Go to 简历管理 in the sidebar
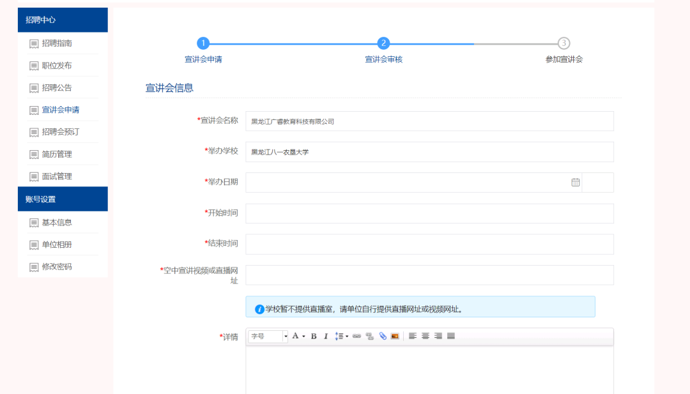The height and width of the screenshot is (394, 690). (57, 154)
